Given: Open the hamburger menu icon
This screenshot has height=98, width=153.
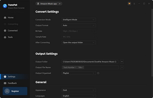Looking at the screenshot, I should coord(134,4).
